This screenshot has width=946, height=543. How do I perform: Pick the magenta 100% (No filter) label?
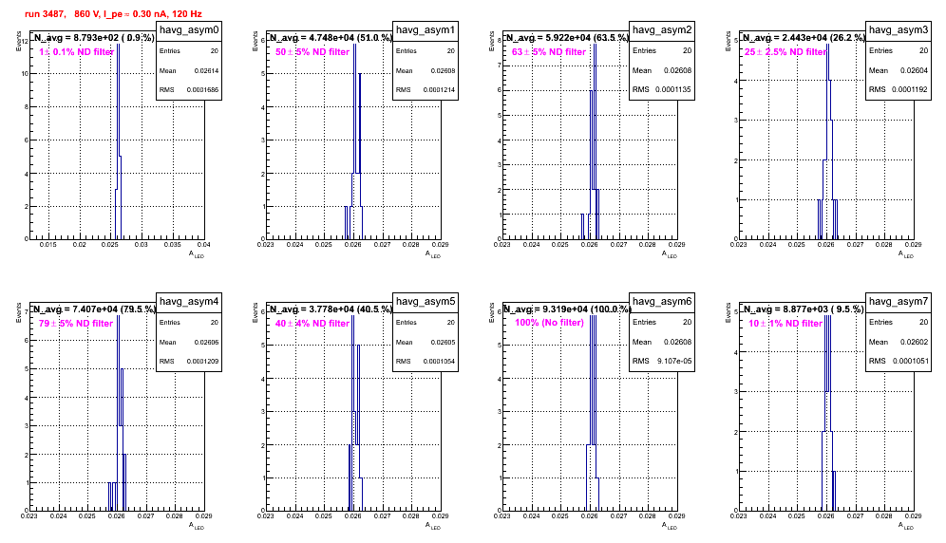[550, 323]
